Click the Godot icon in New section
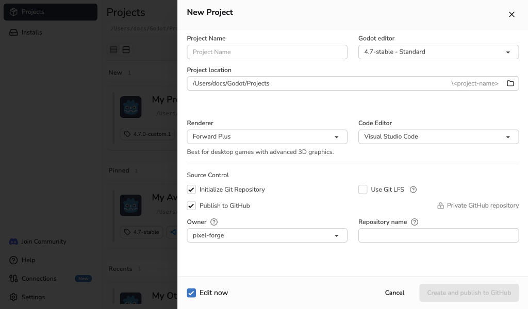Screen dimensions: 528x309 [130, 107]
